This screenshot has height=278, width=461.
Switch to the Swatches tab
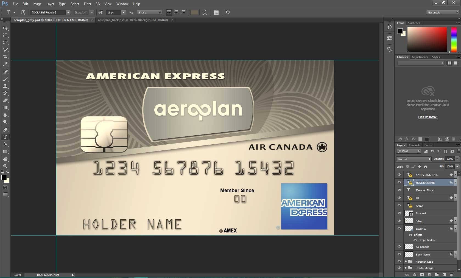pos(414,23)
